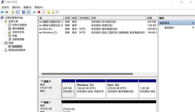Open the blue Help question mark icon

(24, 12)
